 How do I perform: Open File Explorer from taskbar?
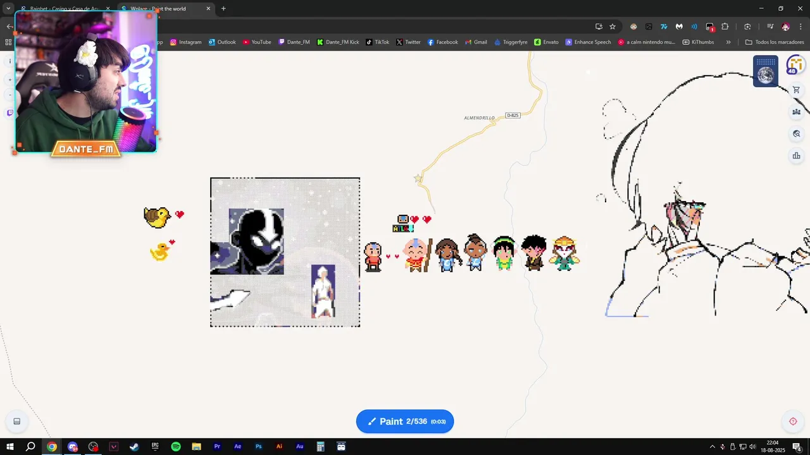pos(196,447)
